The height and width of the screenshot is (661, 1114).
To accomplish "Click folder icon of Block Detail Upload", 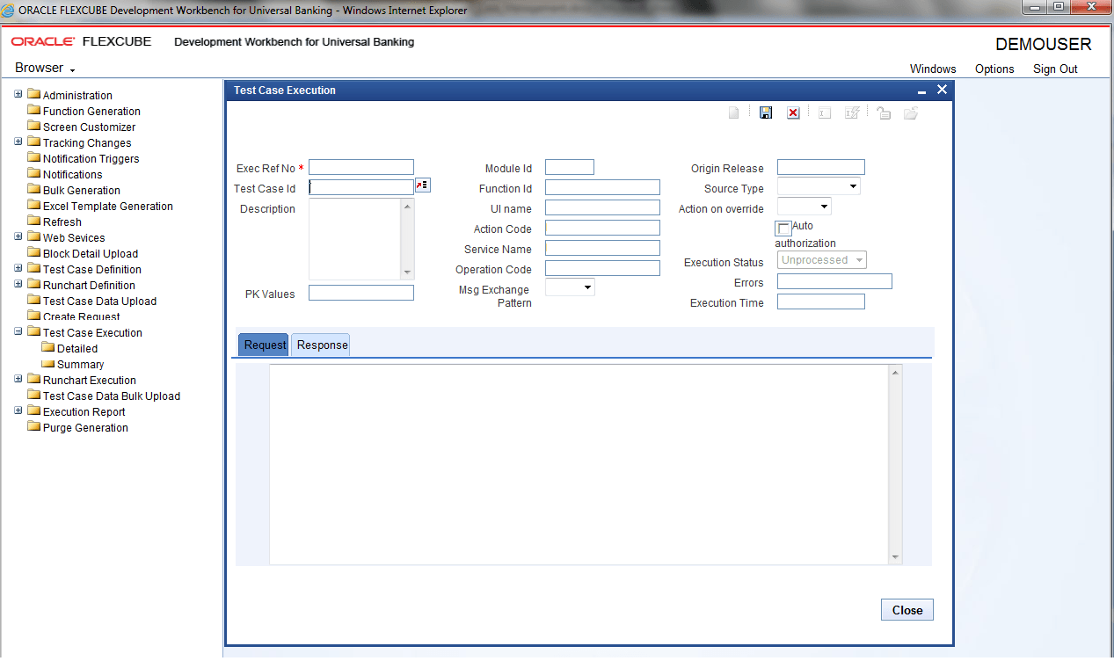I will coord(34,253).
